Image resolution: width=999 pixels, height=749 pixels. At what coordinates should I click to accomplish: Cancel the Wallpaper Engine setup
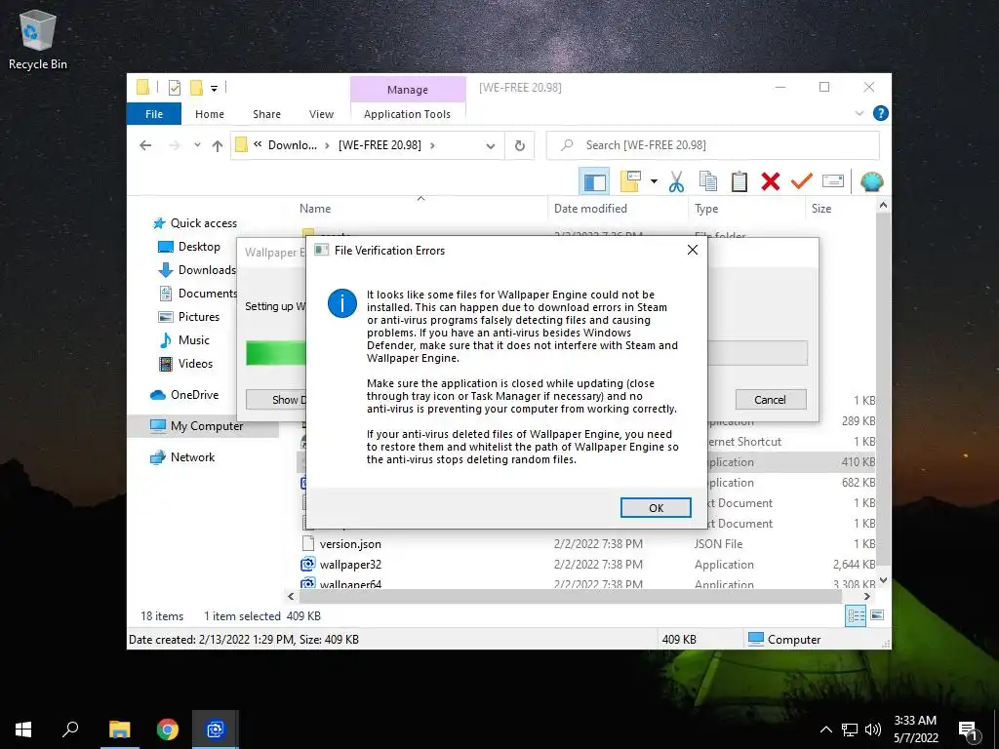pyautogui.click(x=771, y=399)
